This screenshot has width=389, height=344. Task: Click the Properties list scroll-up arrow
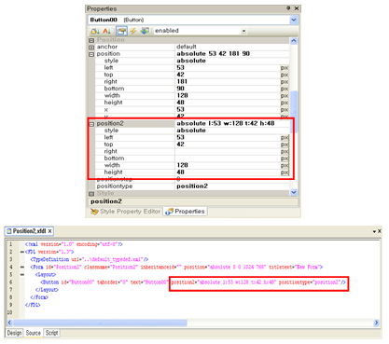(293, 41)
